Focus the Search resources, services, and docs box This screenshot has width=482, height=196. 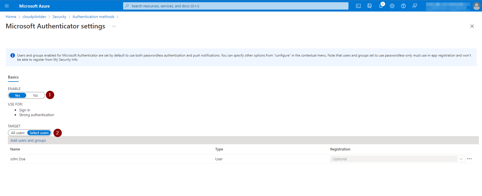pos(236,6)
